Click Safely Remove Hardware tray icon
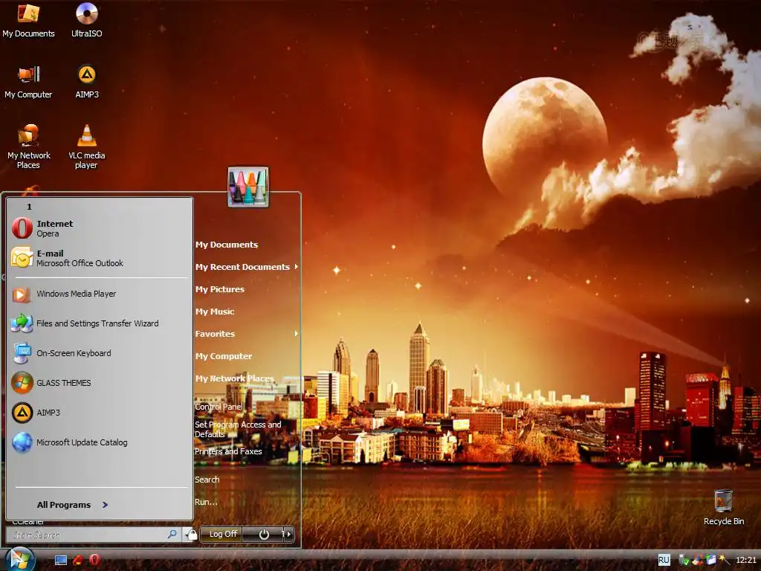Viewport: 761px width, 571px height. (684, 561)
